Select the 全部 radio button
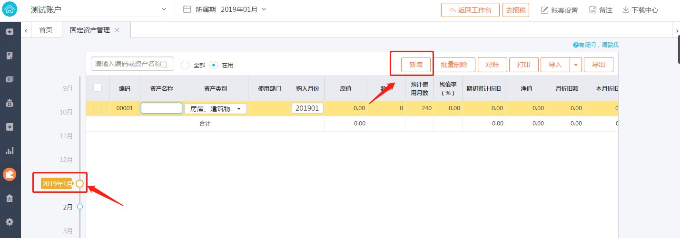Viewport: 680px width, 238px height. pyautogui.click(x=186, y=65)
